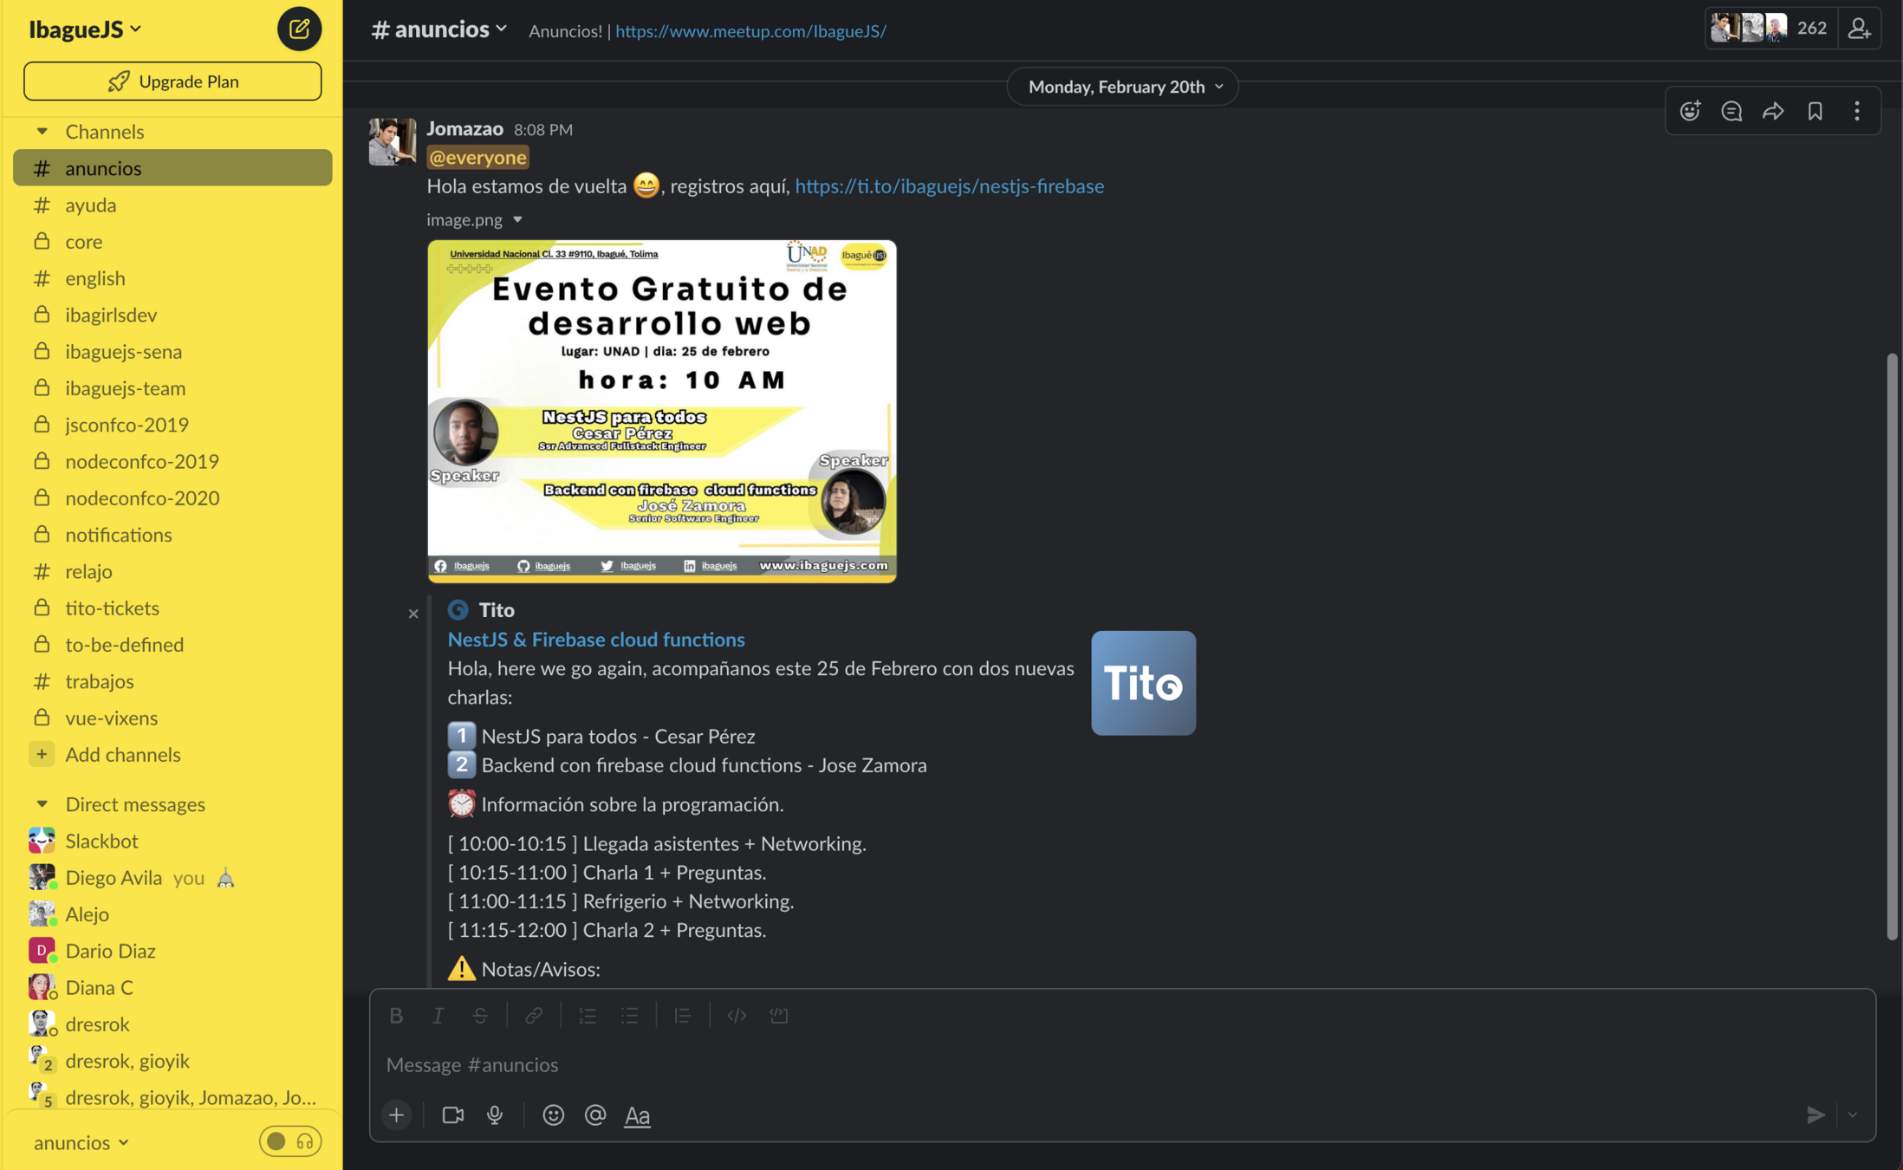The image size is (1903, 1170).
Task: Open the NestJS & Firebase cloud functions link
Action: (596, 639)
